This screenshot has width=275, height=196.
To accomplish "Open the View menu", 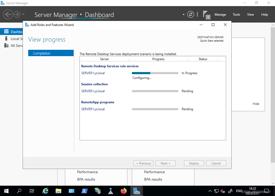I will coord(251,15).
